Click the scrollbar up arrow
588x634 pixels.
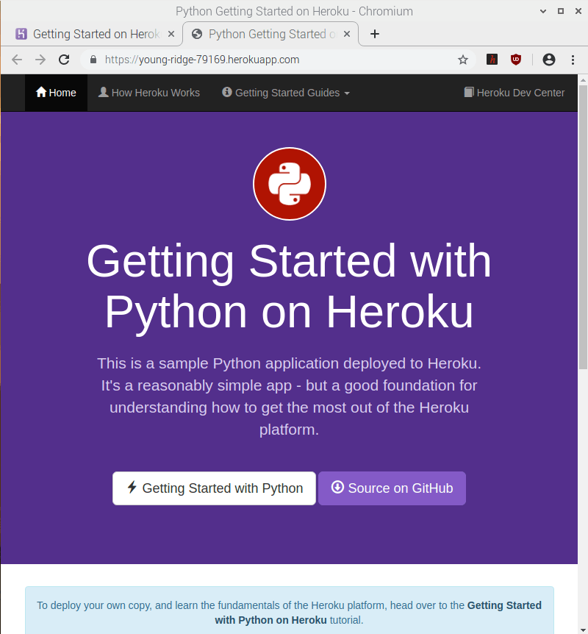(583, 79)
